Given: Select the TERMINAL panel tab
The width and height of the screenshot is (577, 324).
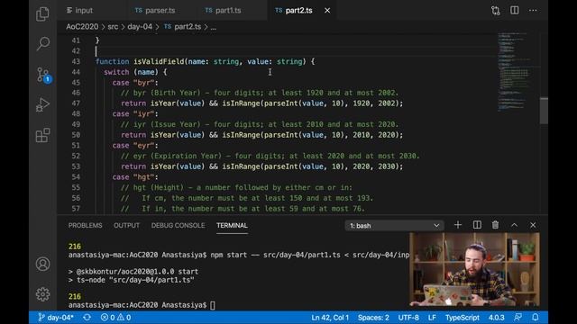Looking at the screenshot, I should coord(232,225).
